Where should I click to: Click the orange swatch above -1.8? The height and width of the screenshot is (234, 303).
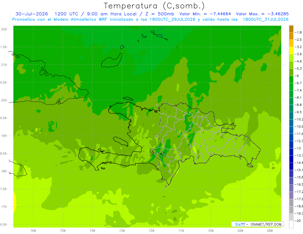point(291,29)
